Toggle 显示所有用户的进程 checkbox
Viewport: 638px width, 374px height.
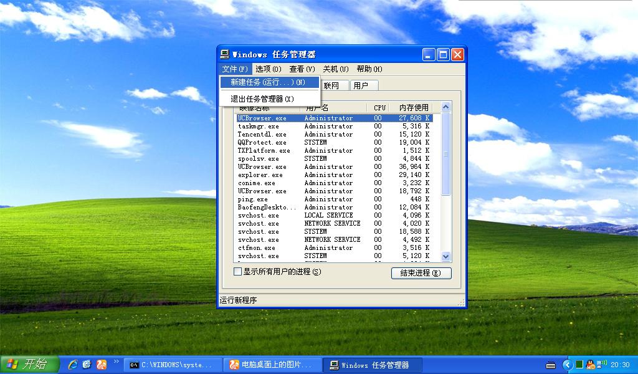tap(237, 272)
